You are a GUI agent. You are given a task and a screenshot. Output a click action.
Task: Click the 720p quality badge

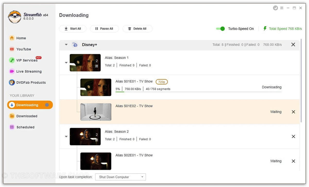(x=162, y=82)
